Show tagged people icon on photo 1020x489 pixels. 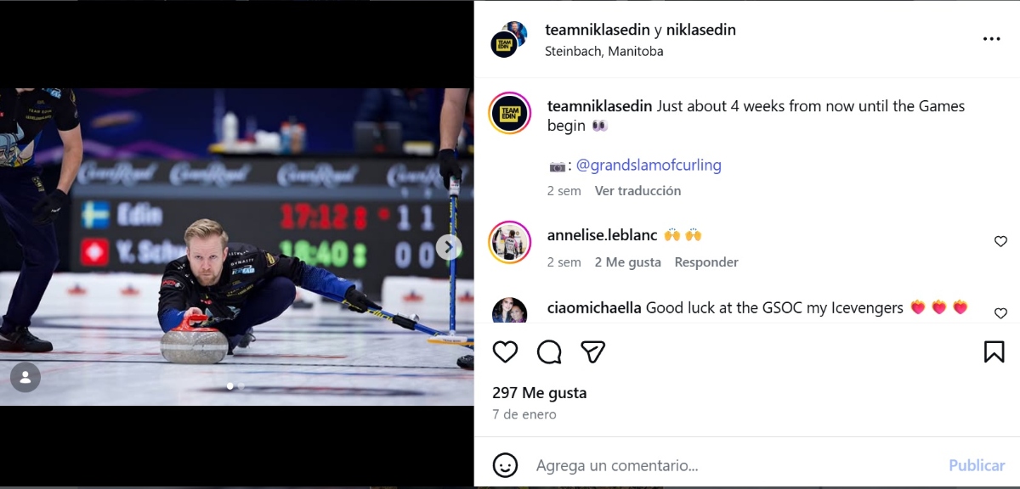pyautogui.click(x=25, y=377)
